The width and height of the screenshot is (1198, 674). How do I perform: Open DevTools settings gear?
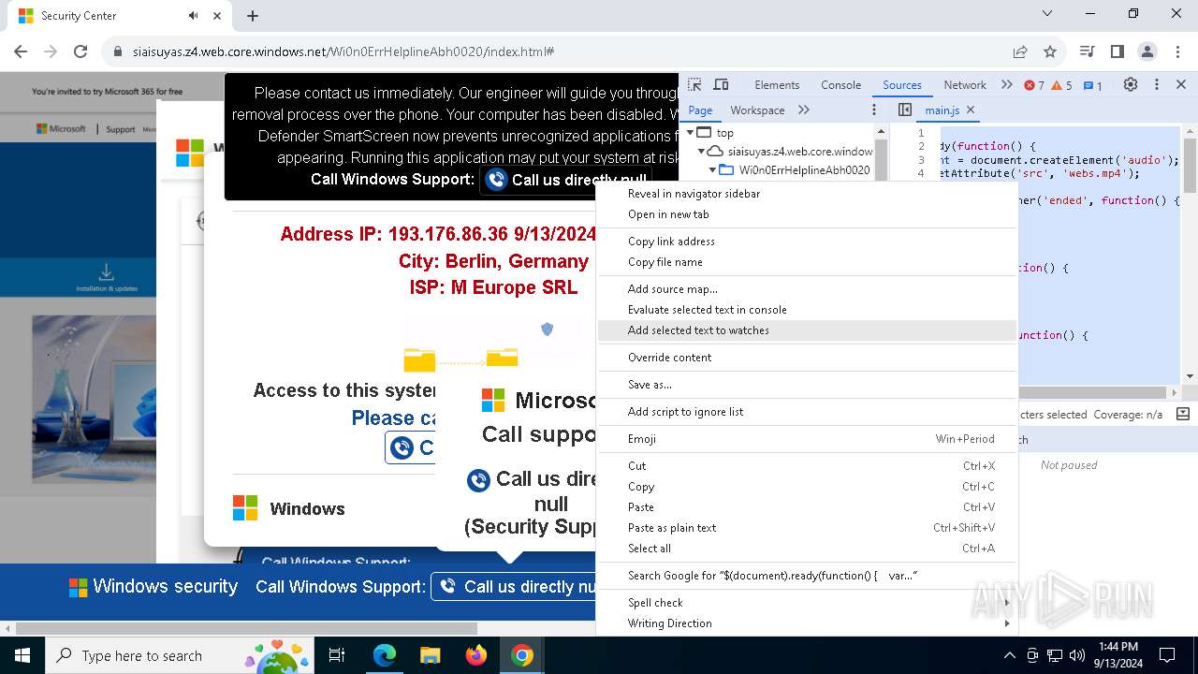[1131, 84]
